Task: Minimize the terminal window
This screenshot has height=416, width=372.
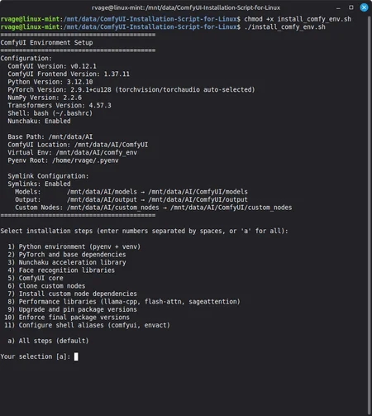Action: [x=338, y=8]
